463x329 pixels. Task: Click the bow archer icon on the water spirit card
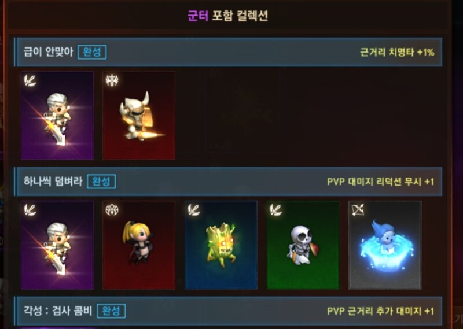click(358, 210)
